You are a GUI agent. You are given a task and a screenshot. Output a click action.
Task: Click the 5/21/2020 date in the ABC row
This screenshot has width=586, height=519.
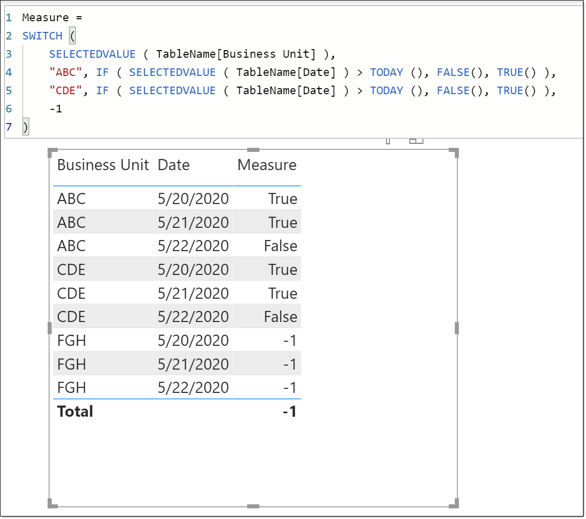[193, 222]
